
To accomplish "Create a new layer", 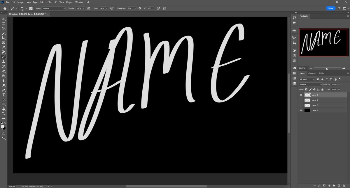I will tap(339, 185).
